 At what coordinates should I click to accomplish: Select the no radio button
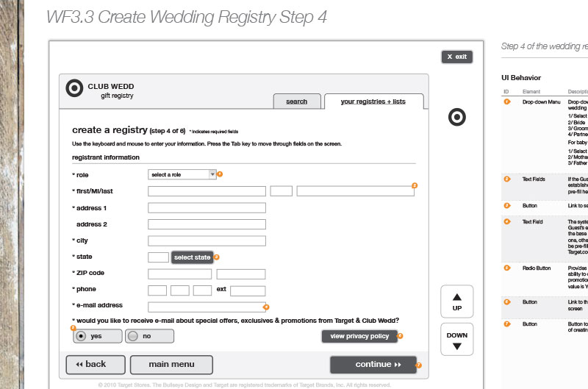[149, 336]
